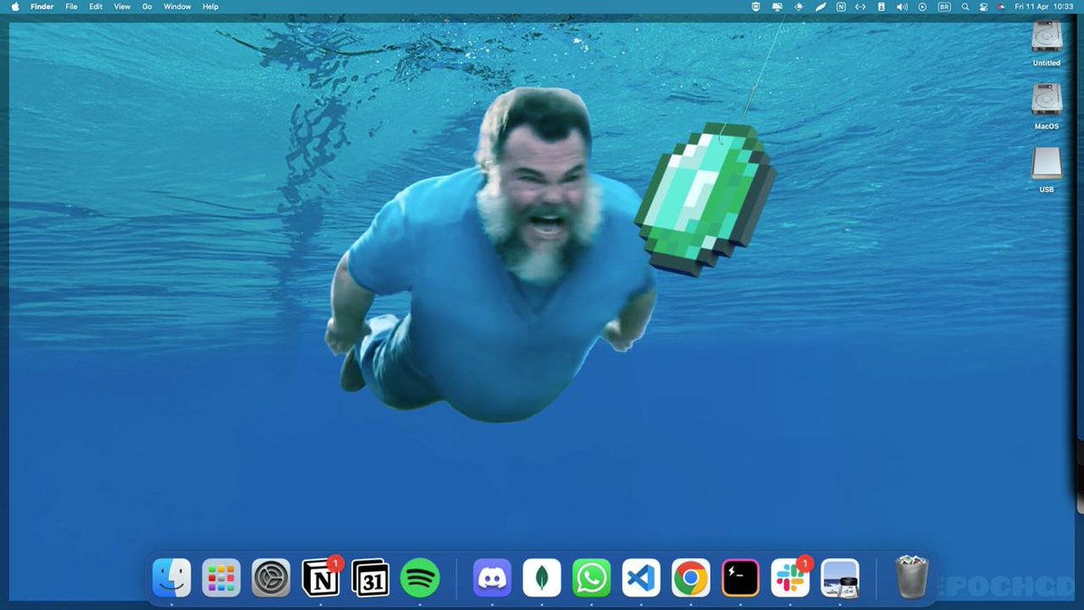Open Now Playing in the menu bar

[922, 6]
